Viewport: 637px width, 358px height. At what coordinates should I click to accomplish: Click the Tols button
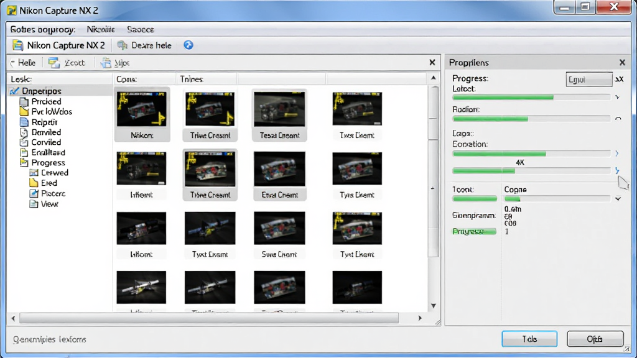click(529, 339)
